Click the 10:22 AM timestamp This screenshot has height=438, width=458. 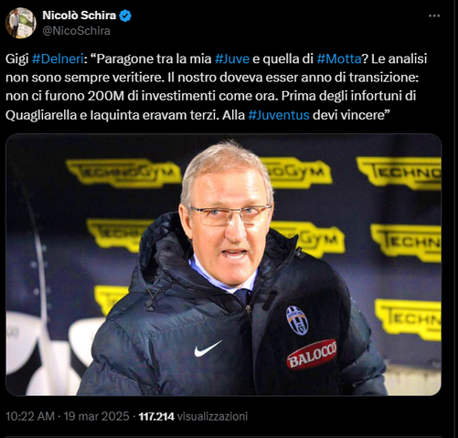(x=30, y=416)
